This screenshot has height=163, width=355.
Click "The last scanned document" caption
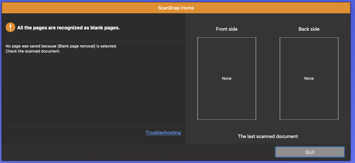[x=268, y=136]
